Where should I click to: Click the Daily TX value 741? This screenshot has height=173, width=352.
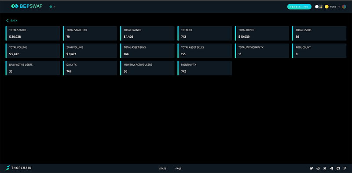(69, 71)
